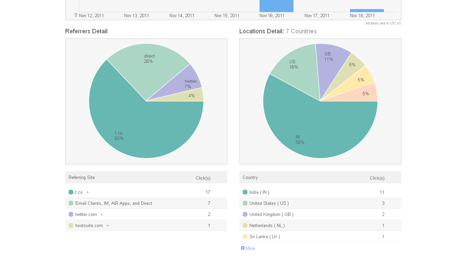Select Email Clients row color swatch
The width and height of the screenshot is (472, 258).
71,203
